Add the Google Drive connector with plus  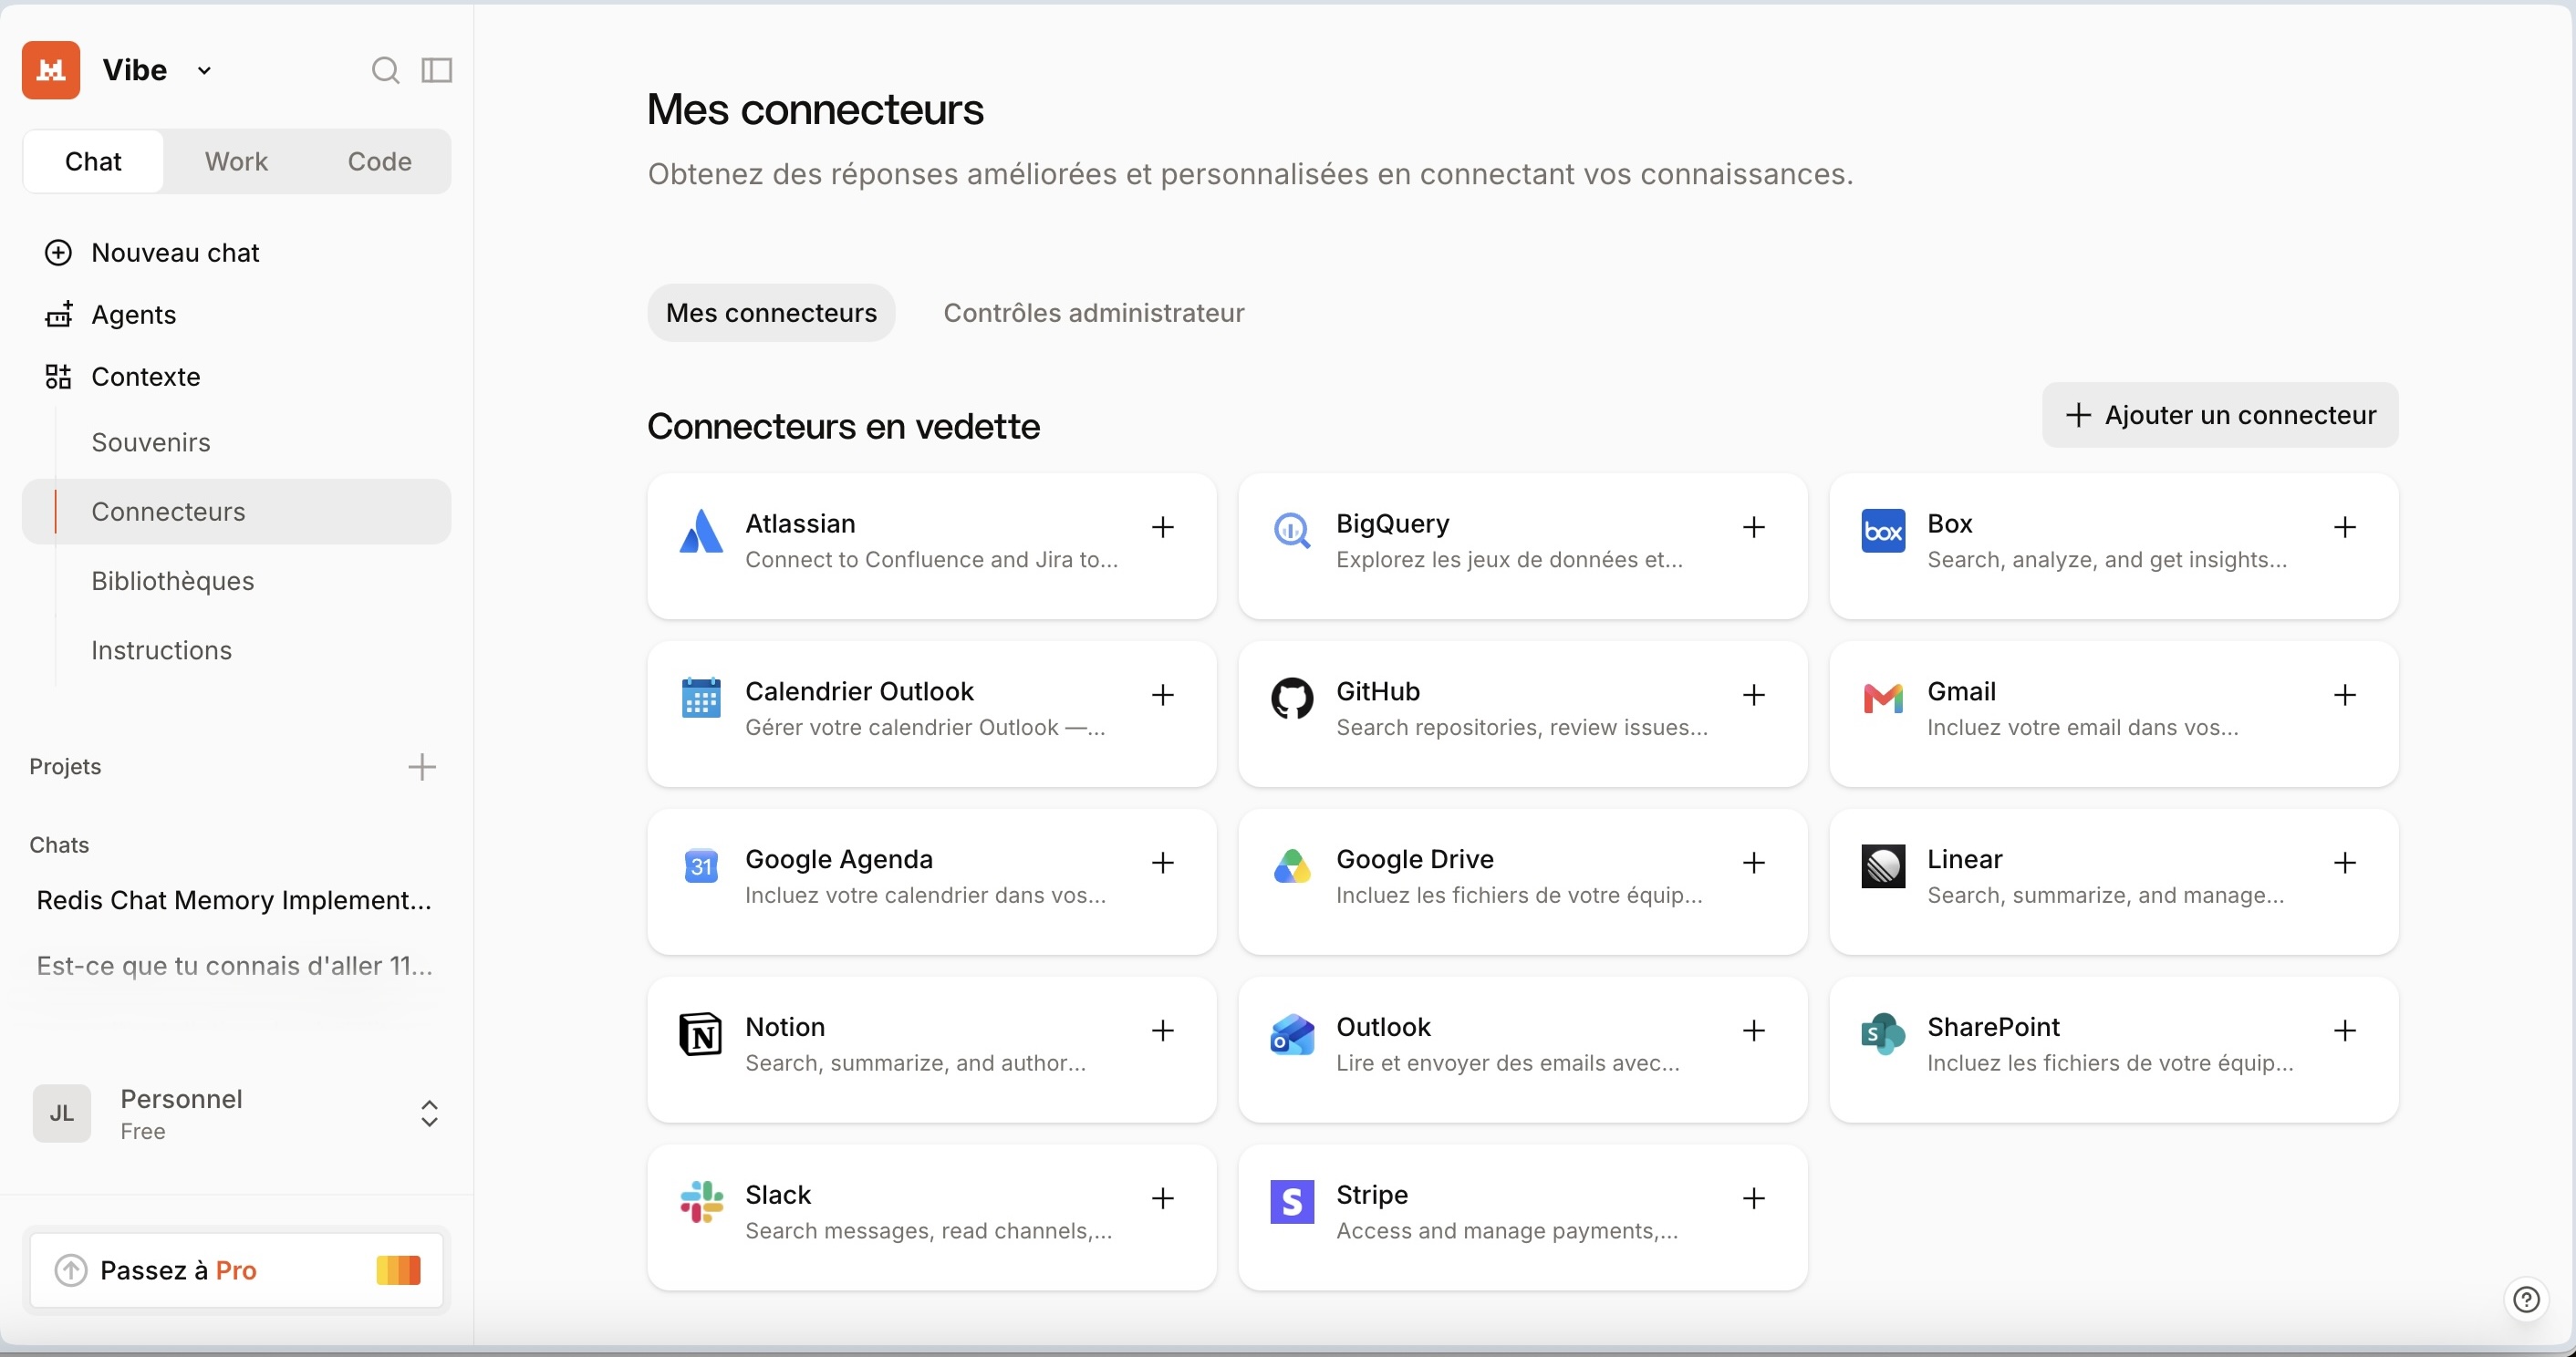pos(1753,863)
